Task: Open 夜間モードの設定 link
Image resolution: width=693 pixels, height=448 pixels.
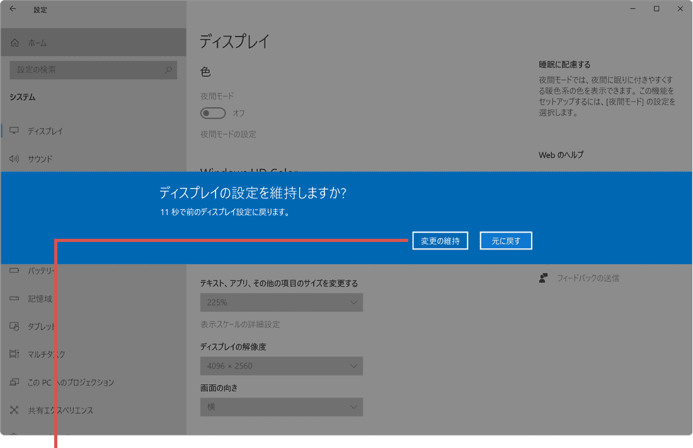Action: tap(227, 134)
